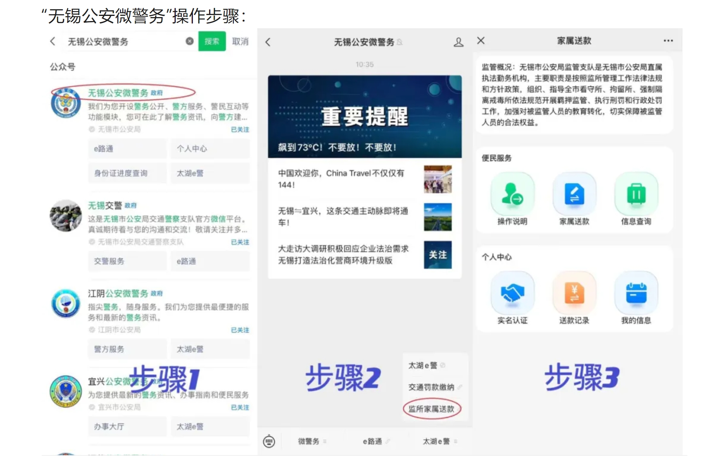This screenshot has width=722, height=458.
Task: Tap the back arrow in search screen
Action: click(52, 41)
